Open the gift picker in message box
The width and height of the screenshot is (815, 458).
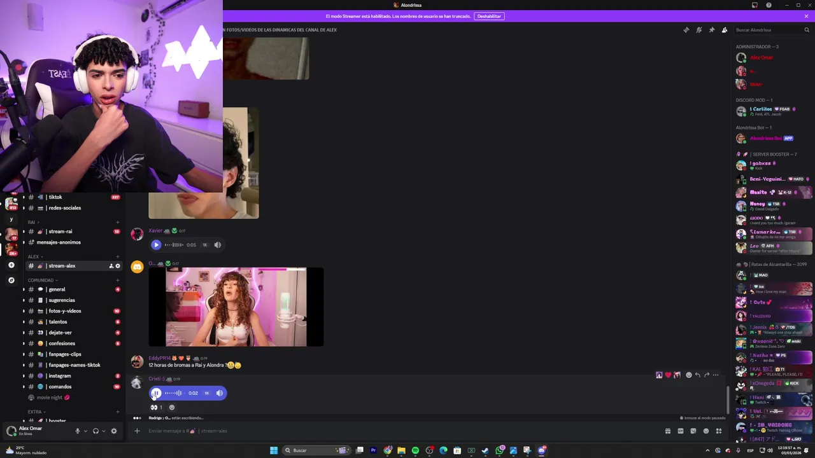click(x=667, y=431)
